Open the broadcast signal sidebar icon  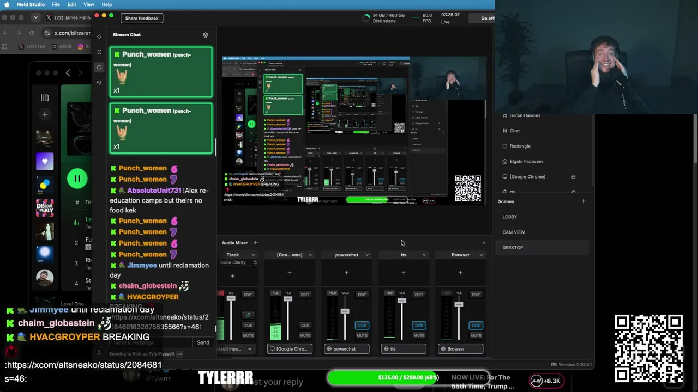[x=99, y=83]
